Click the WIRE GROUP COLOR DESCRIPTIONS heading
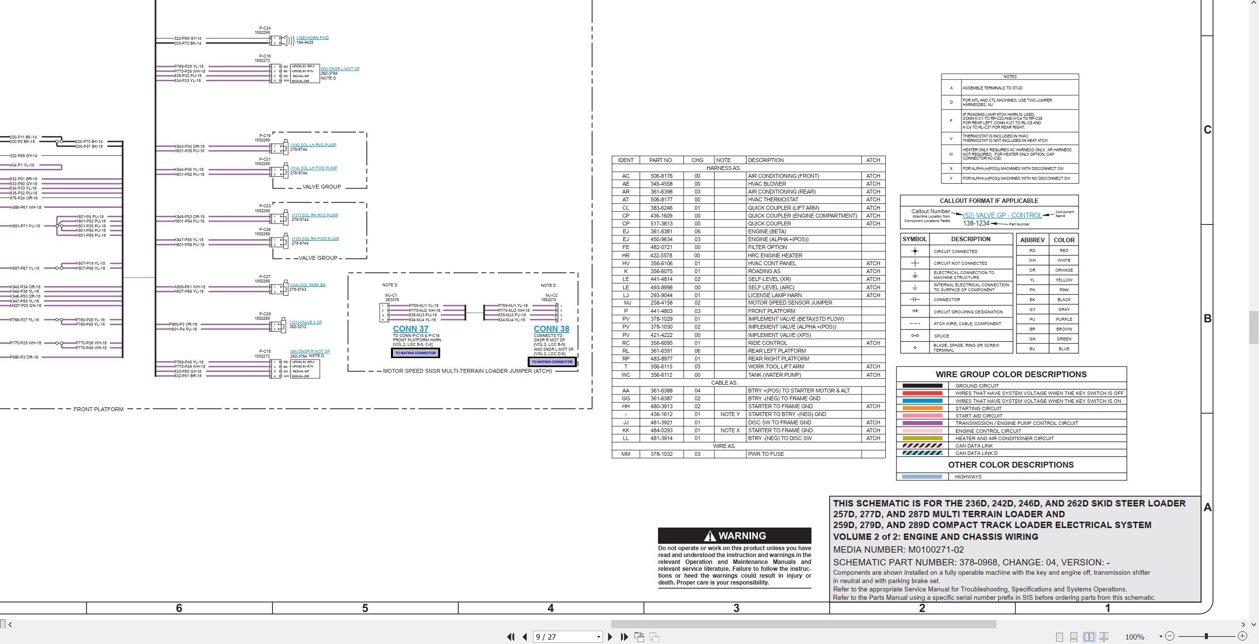The width and height of the screenshot is (1259, 644). tap(1011, 374)
